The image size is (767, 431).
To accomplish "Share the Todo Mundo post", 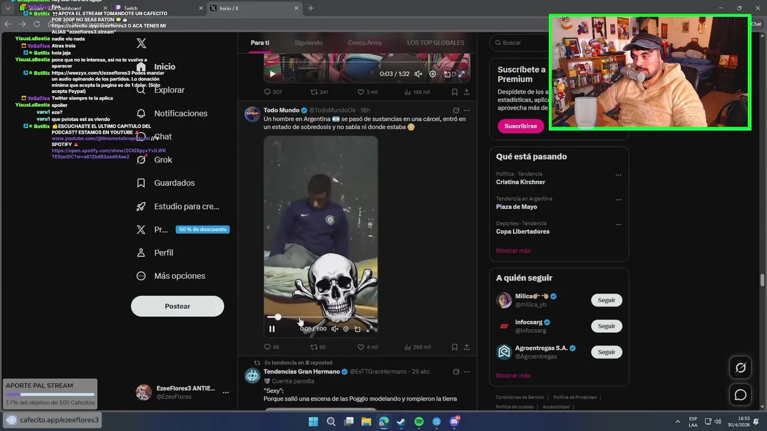I will tap(467, 347).
